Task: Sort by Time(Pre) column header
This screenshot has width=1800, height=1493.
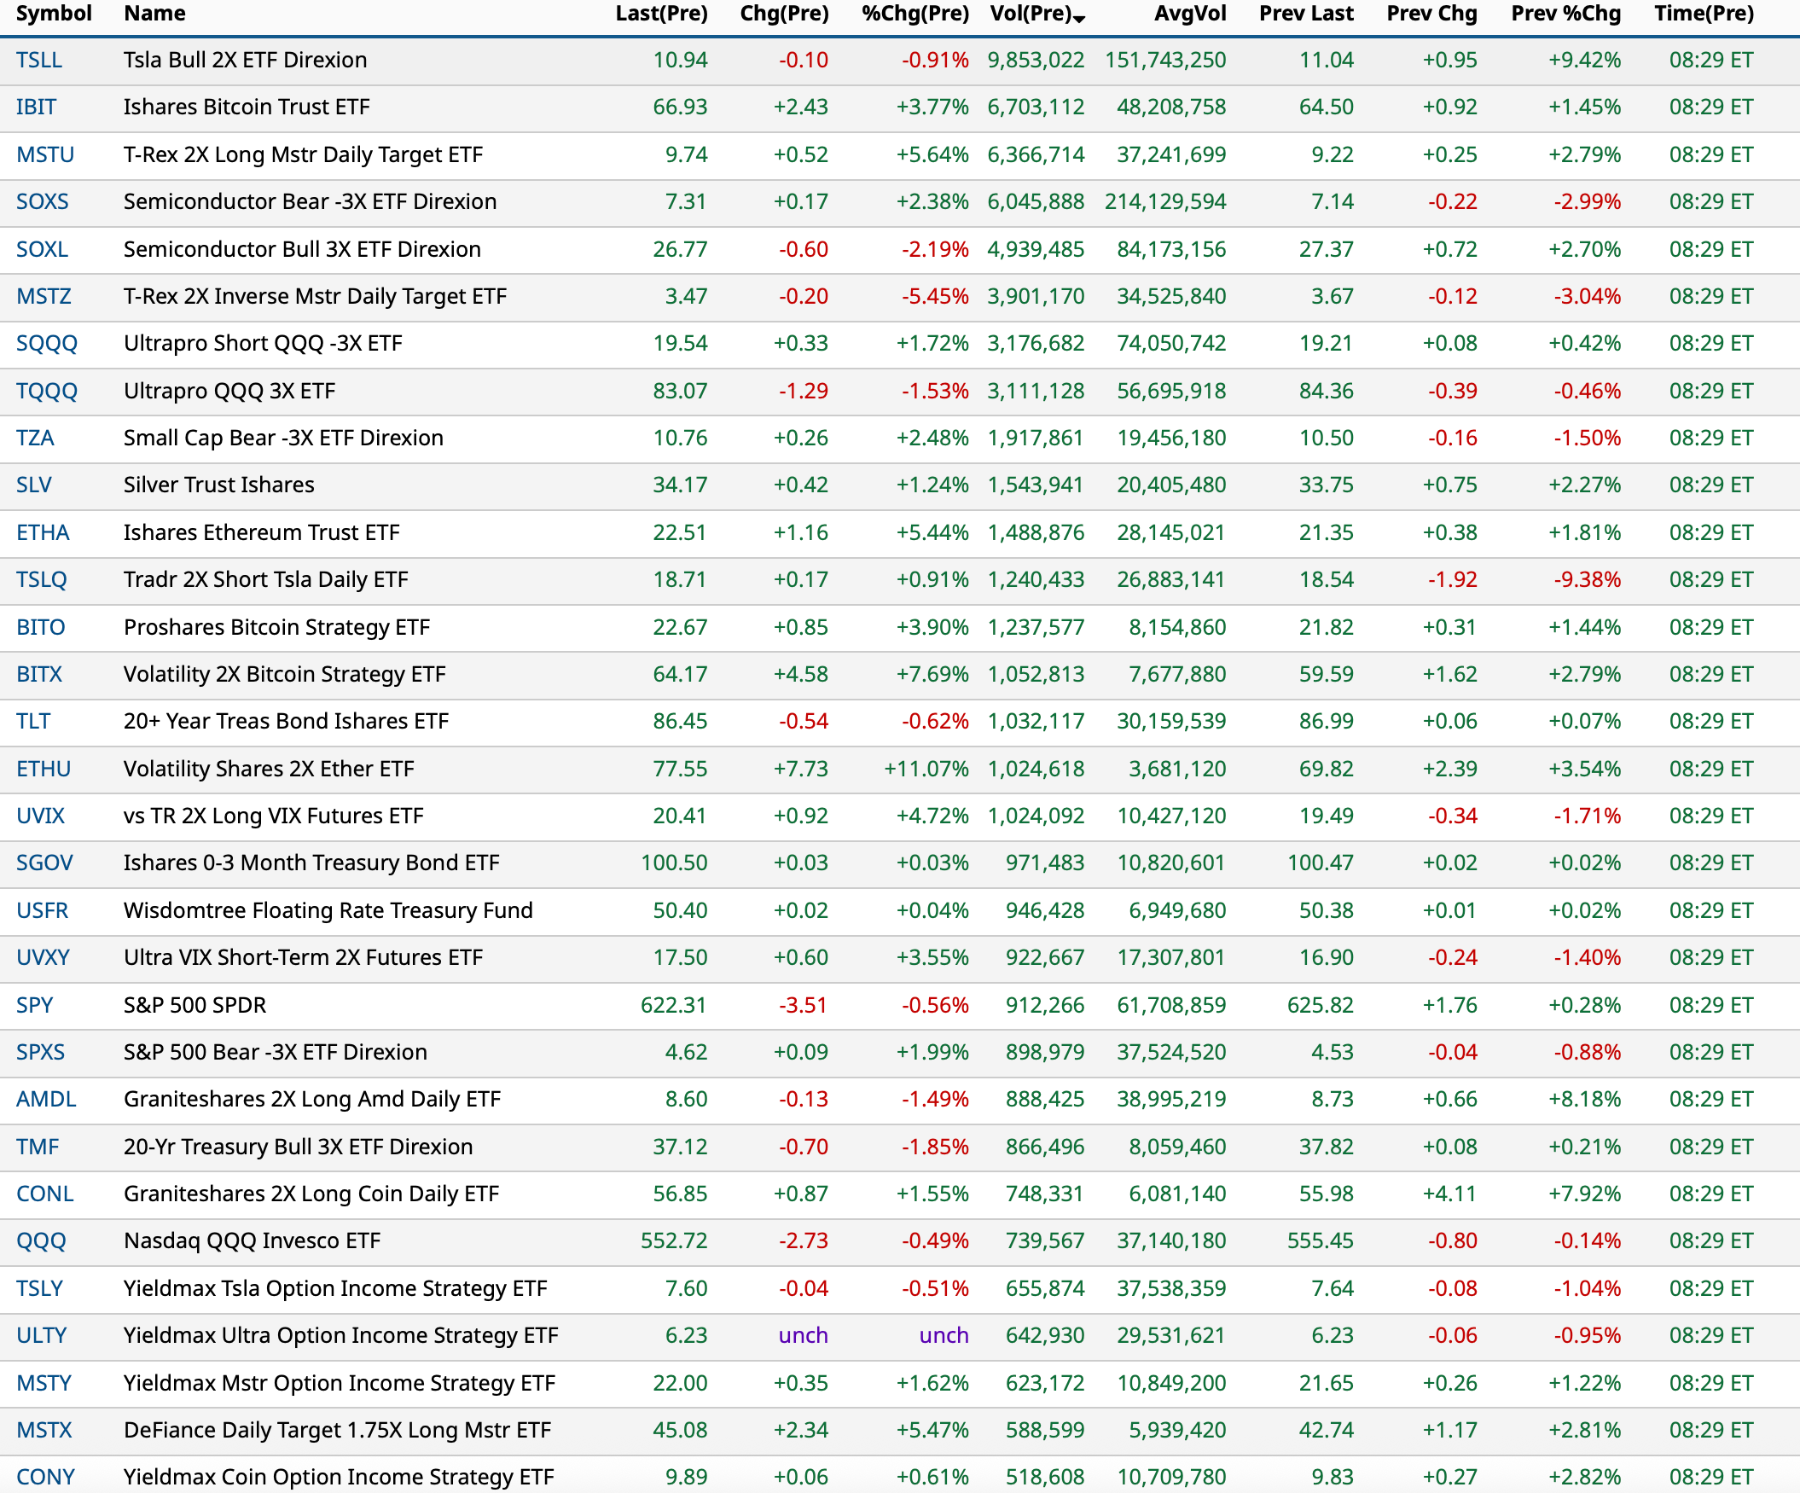Action: (1703, 14)
